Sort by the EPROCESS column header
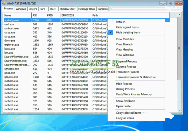 click(x=76, y=15)
